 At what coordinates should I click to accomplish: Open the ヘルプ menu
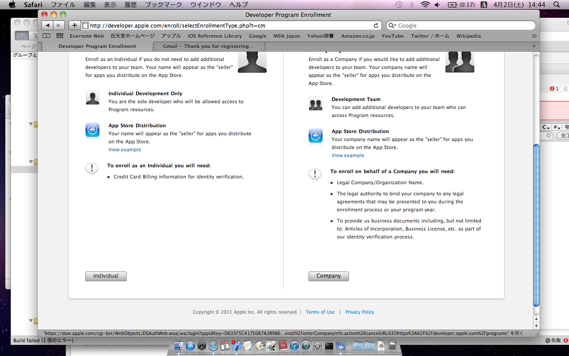tap(239, 4)
